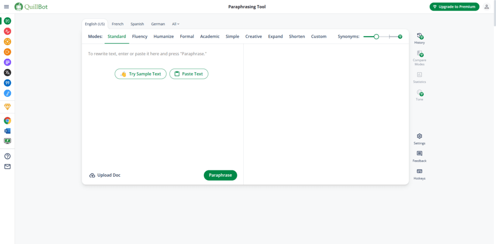
Task: Open the orange Plagiarism Checker icon
Action: 7,52
